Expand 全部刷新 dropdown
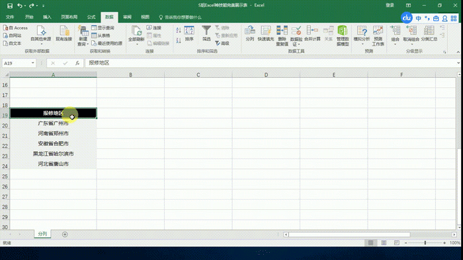The image size is (463, 260). pos(136,44)
